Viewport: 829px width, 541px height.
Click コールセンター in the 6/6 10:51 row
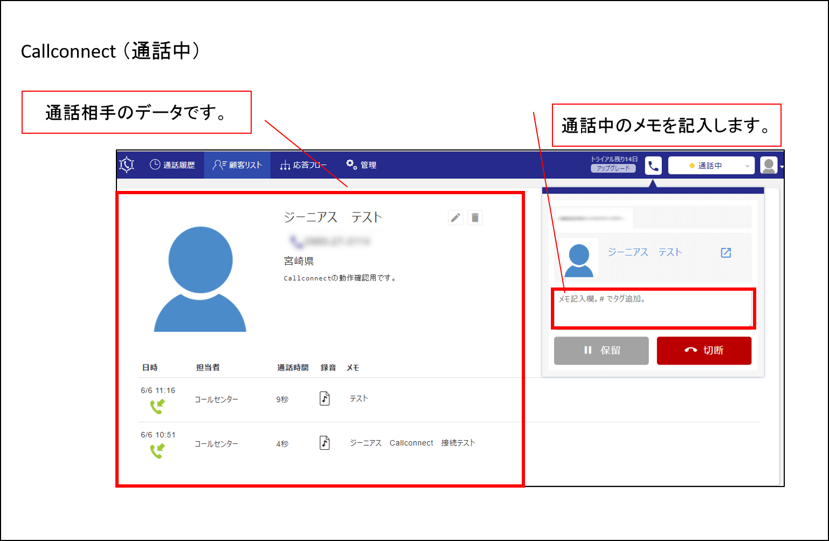216,444
